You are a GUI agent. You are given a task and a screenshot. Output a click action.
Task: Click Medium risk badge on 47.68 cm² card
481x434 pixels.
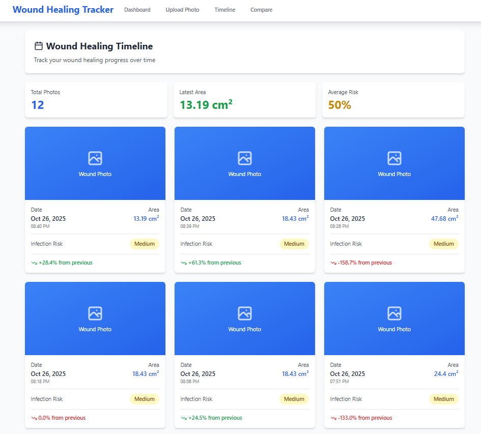coord(443,244)
